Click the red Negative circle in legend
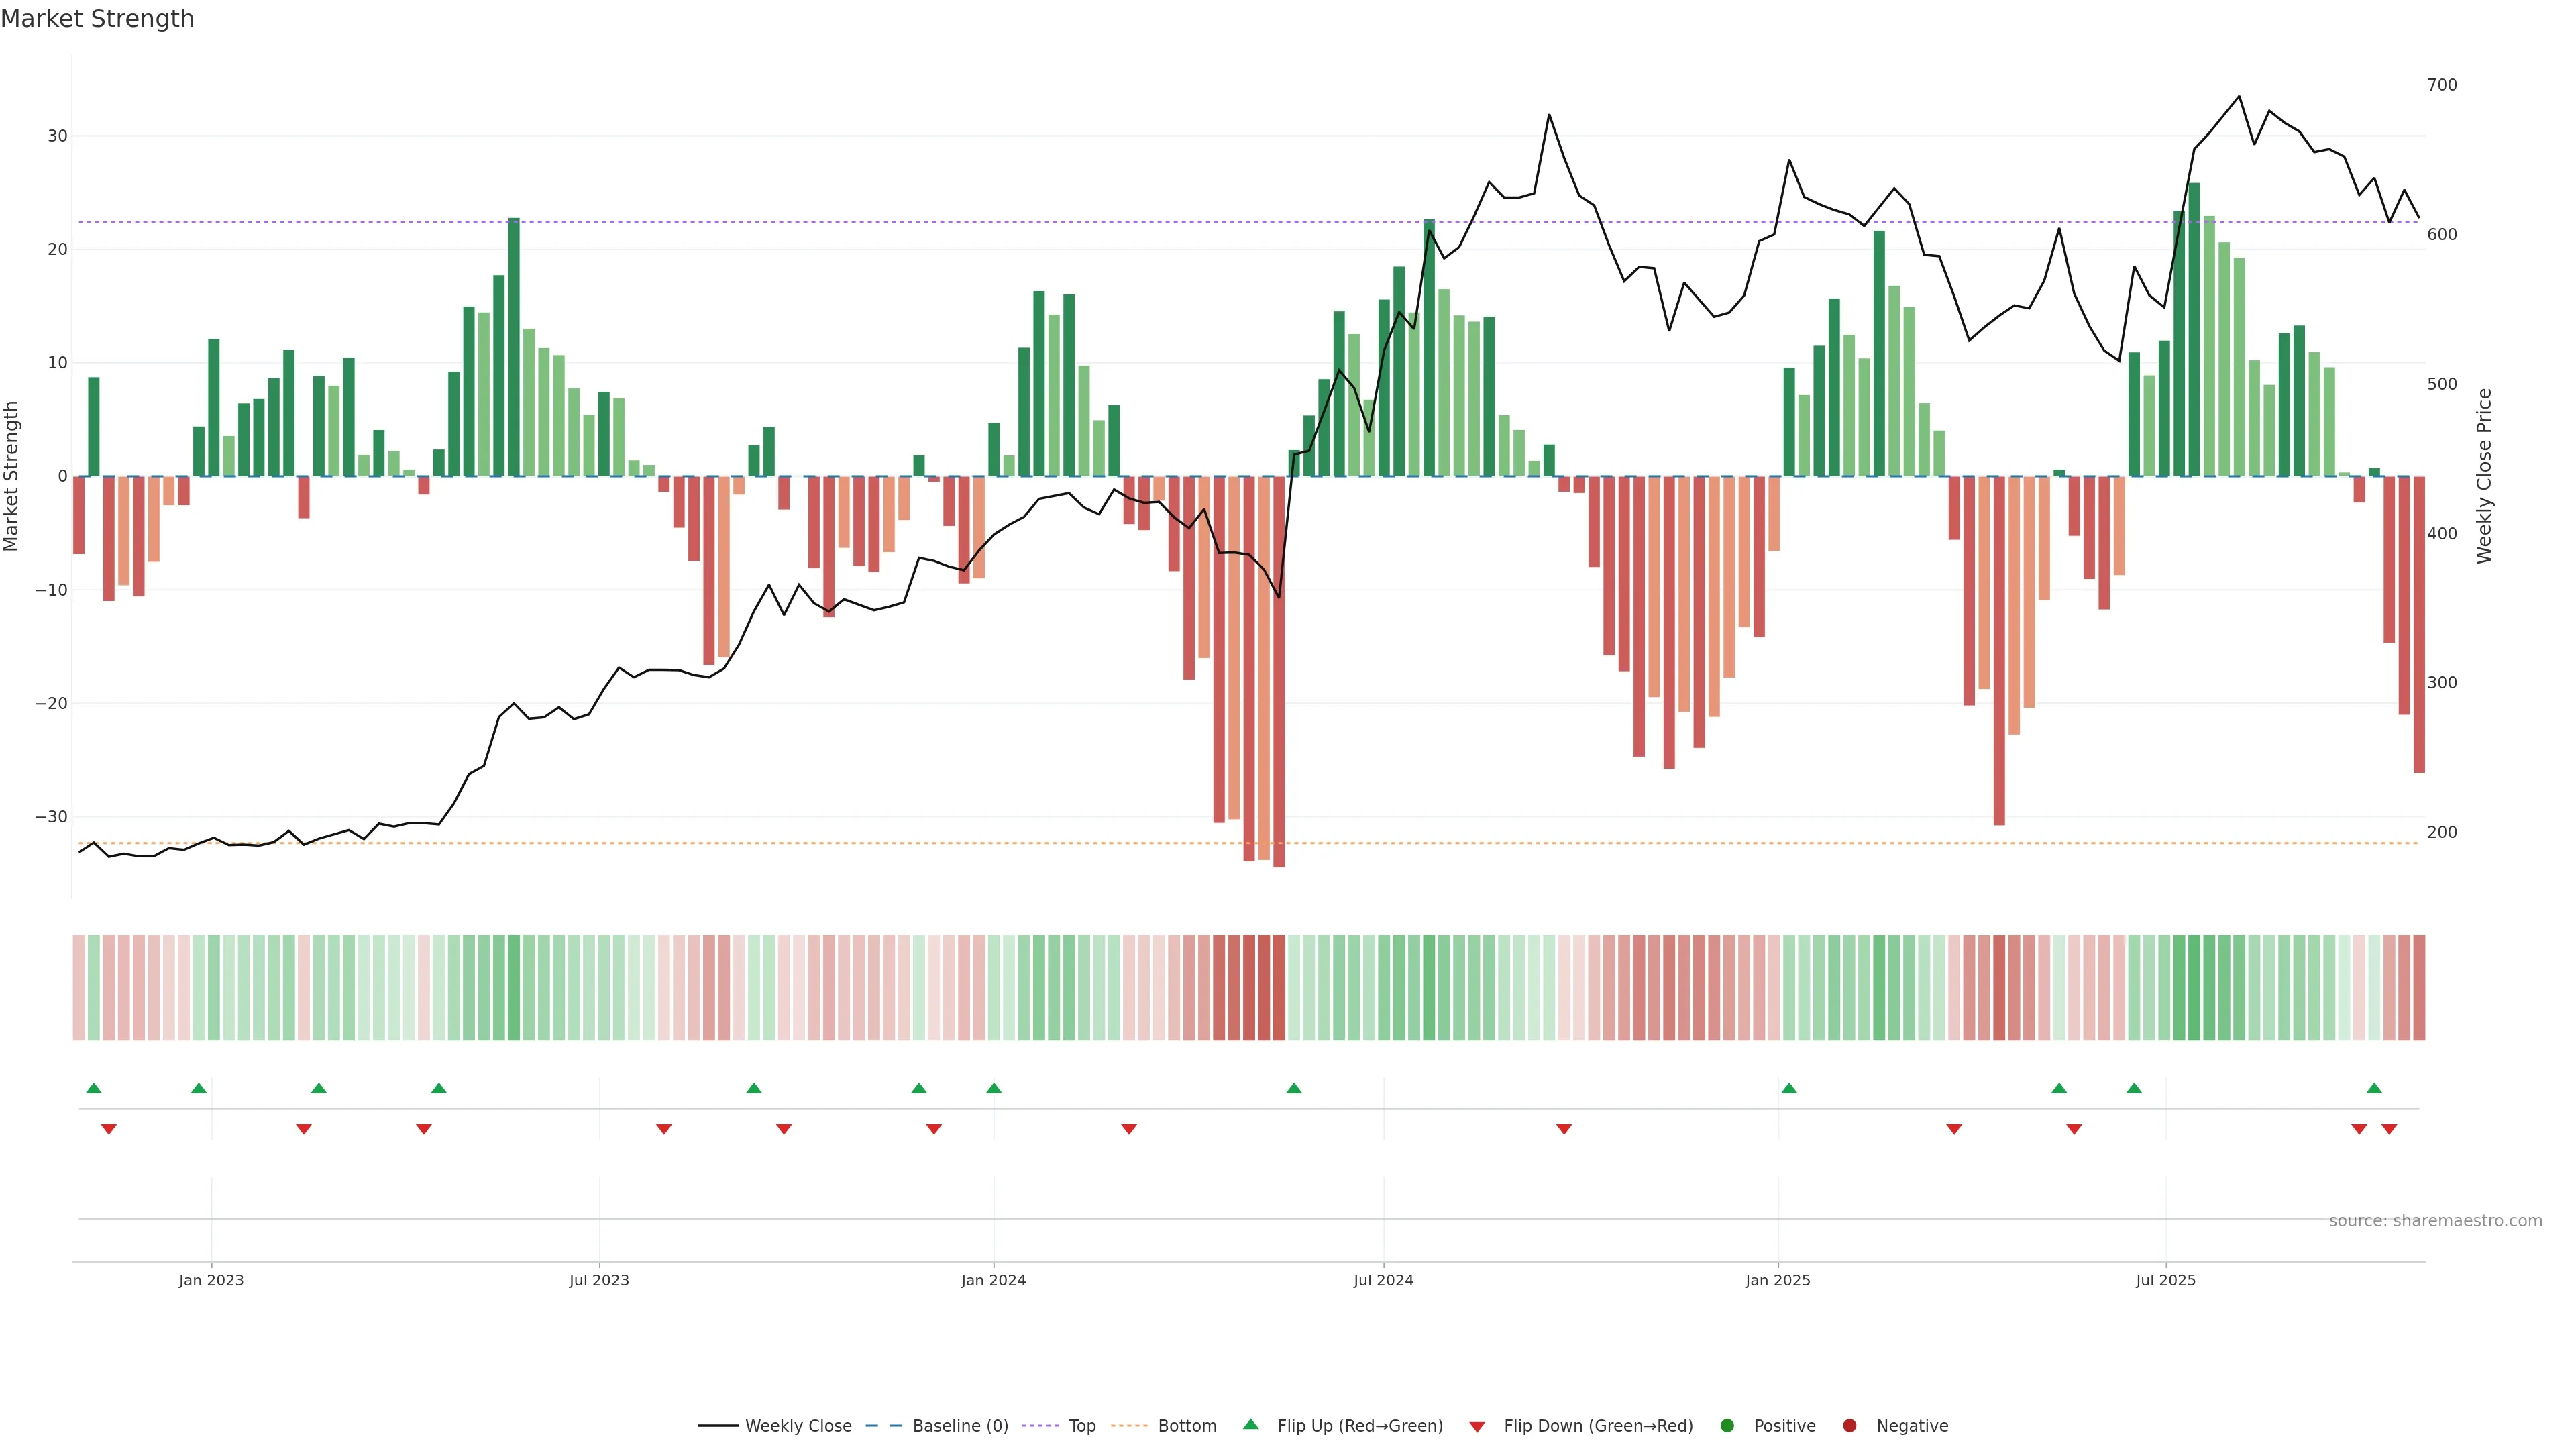This screenshot has height=1449, width=2576. tap(1849, 1426)
